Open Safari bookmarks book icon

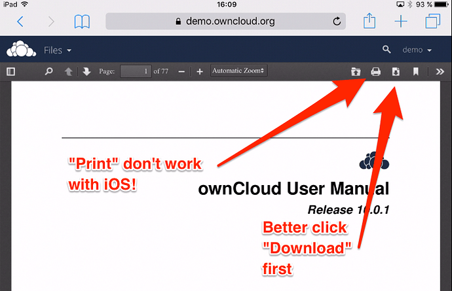(x=82, y=22)
